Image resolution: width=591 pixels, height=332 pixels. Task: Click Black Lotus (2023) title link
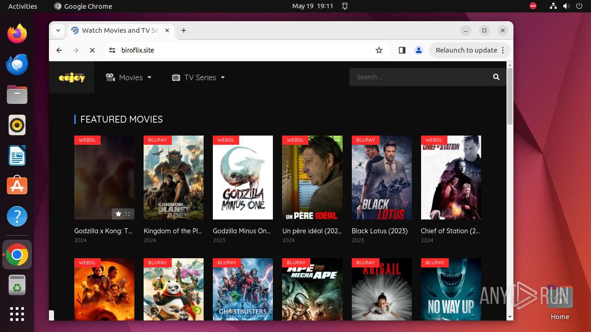click(x=380, y=231)
